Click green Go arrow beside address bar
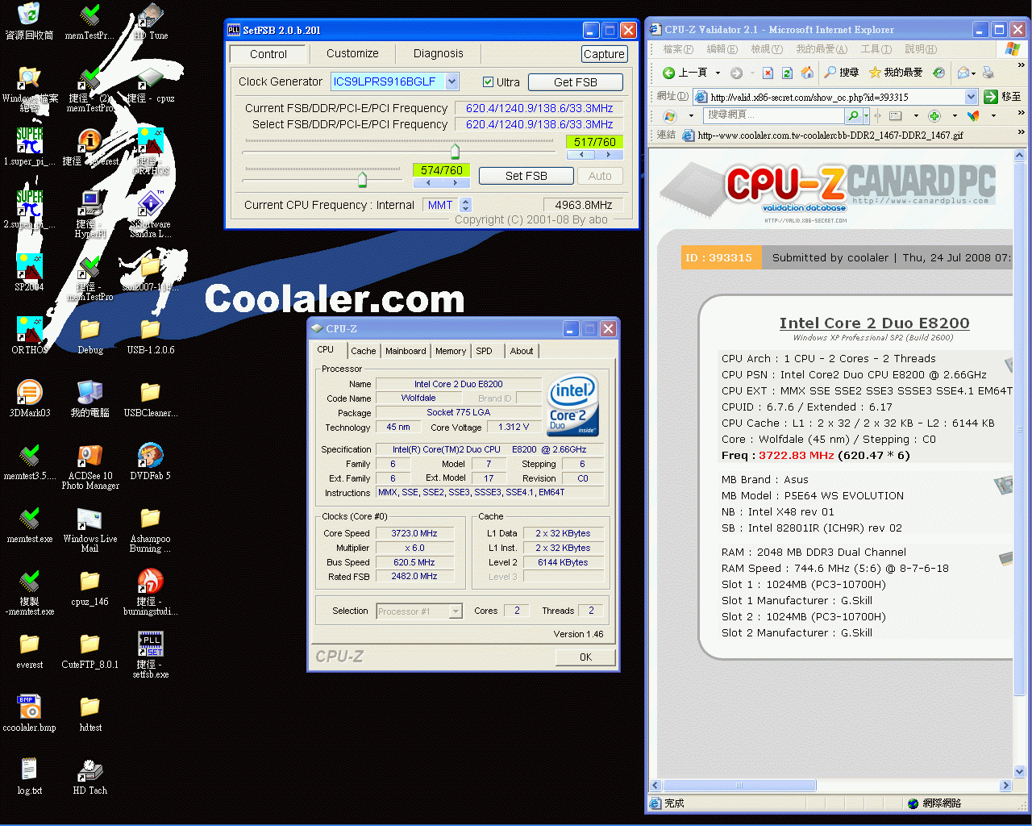 tap(991, 97)
